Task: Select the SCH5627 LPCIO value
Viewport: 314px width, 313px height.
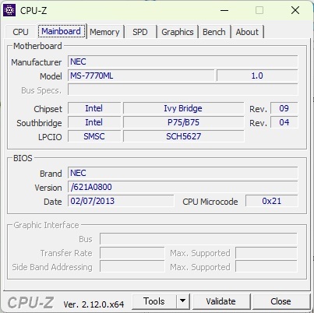Action: [183, 136]
